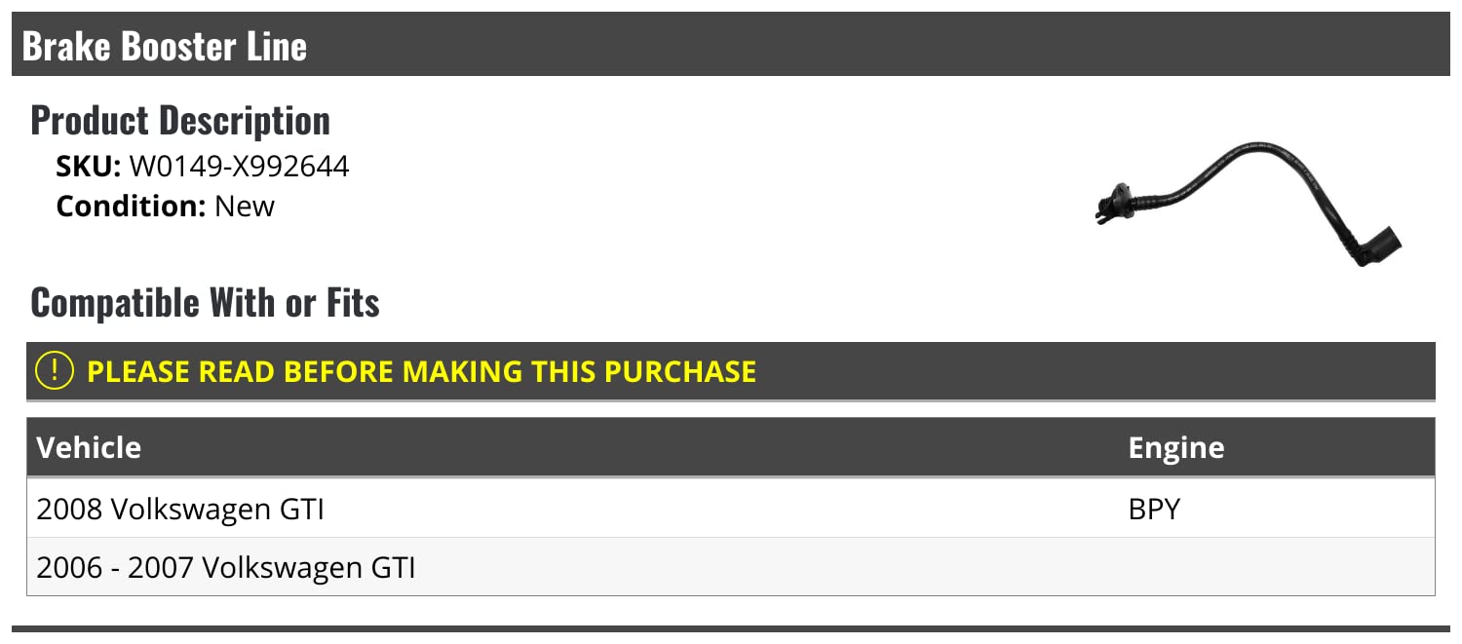Select the Product Description heading
Viewport: 1462px width, 644px height.
180,121
